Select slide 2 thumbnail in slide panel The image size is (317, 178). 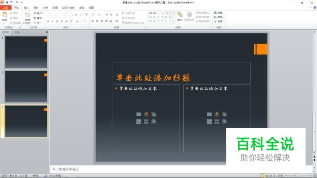pos(26,86)
